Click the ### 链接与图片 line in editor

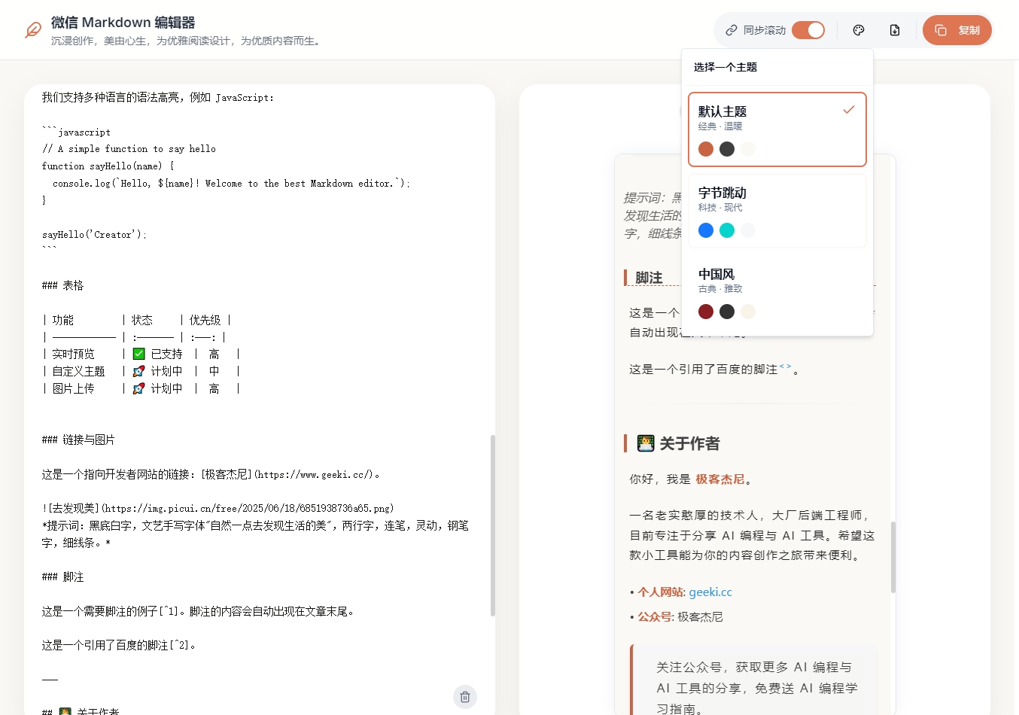(78, 440)
